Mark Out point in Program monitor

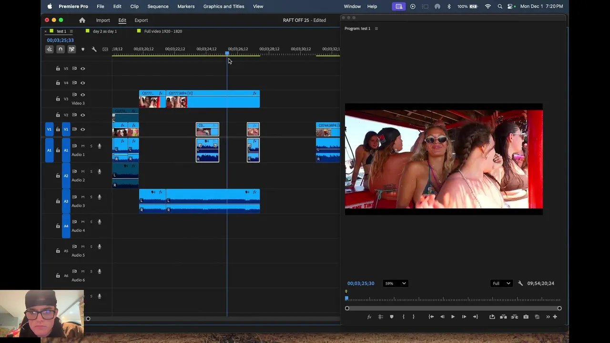413,317
